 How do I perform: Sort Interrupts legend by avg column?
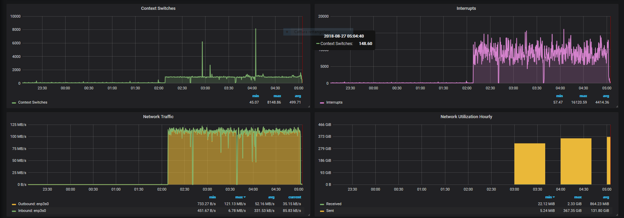(606, 96)
